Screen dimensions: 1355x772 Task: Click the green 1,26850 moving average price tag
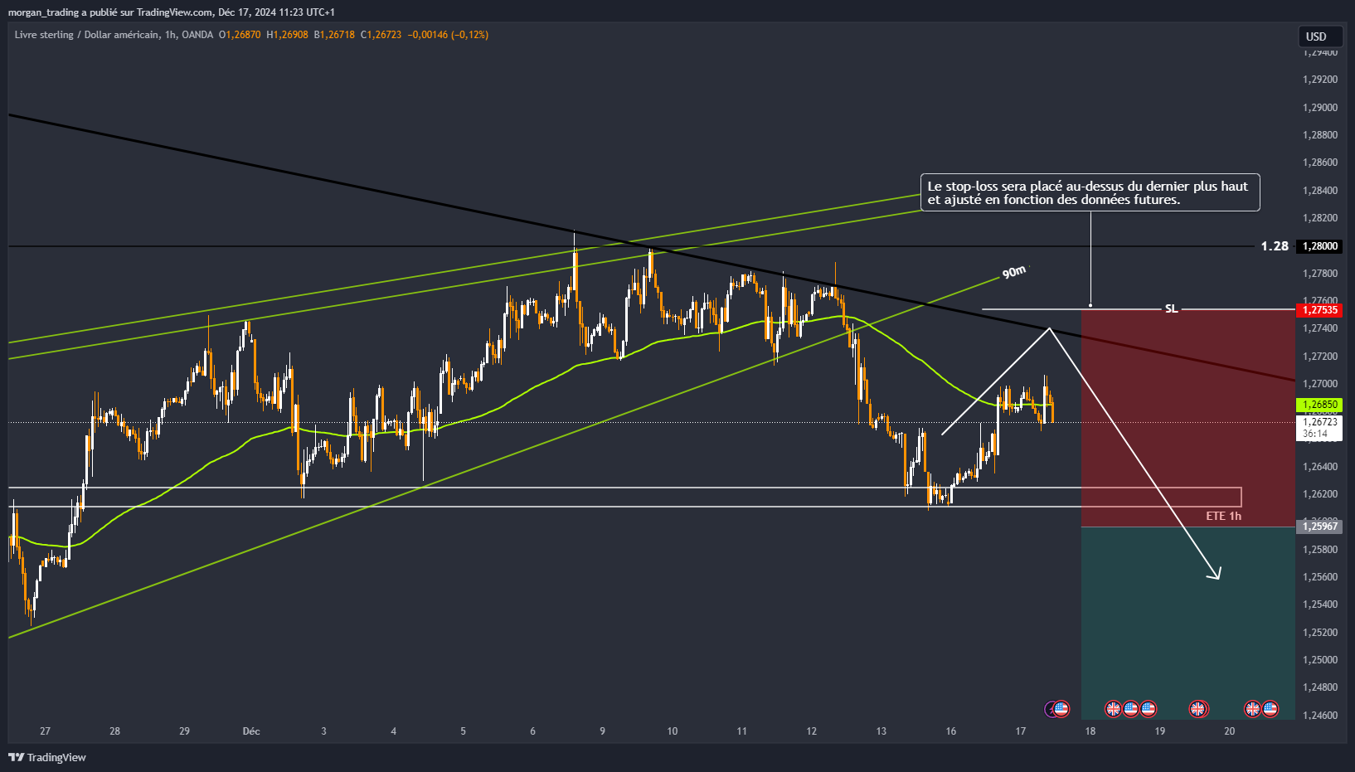click(x=1320, y=405)
